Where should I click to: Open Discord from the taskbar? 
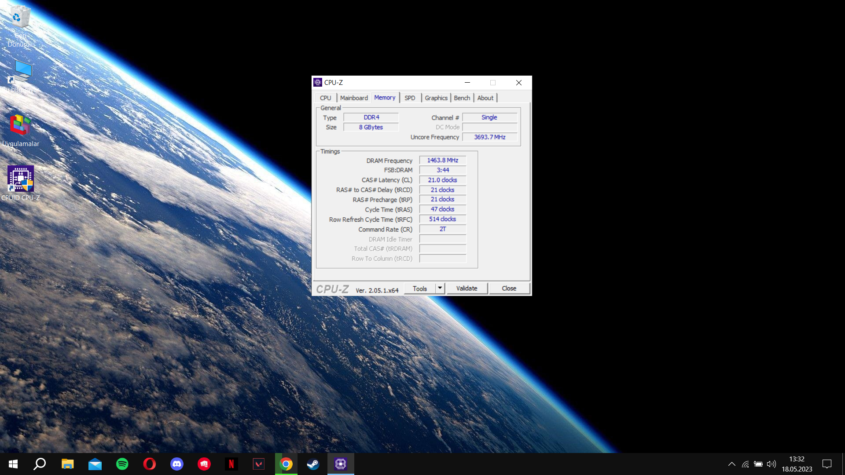pos(177,464)
